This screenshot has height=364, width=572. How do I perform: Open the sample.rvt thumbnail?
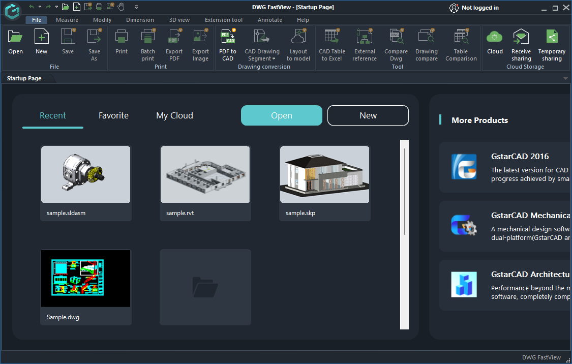click(205, 174)
